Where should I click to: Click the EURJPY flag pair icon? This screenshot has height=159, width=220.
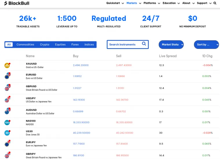click(8, 143)
